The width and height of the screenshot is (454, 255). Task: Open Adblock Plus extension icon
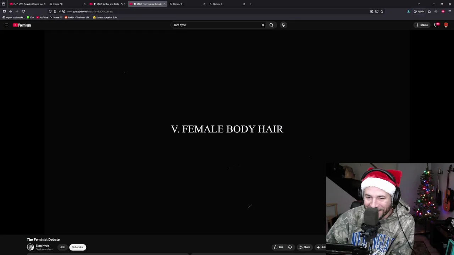[x=443, y=11]
